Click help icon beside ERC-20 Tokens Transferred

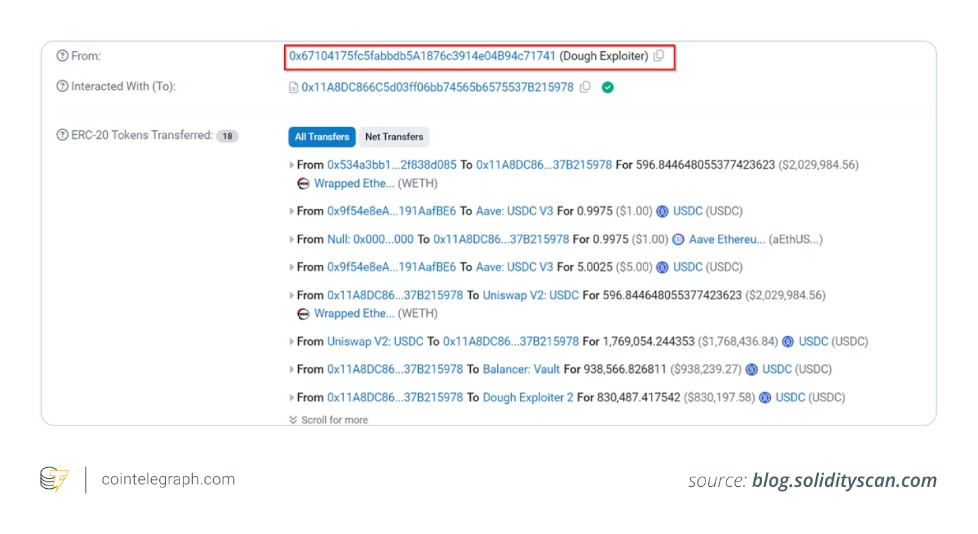point(63,136)
